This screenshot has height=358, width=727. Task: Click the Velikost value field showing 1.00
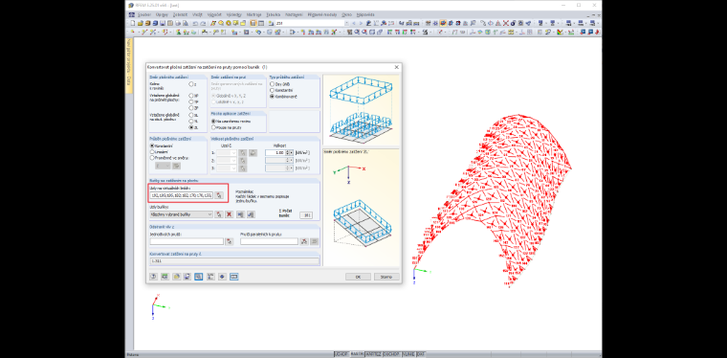pos(276,152)
